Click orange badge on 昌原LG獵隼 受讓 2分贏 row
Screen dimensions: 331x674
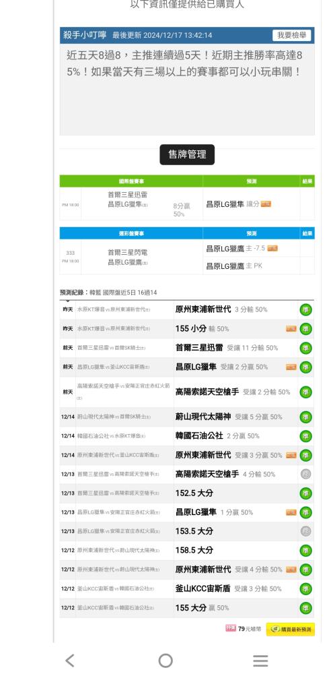click(291, 367)
